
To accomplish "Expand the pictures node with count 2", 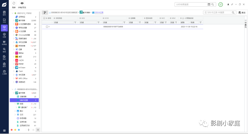I will click(15, 111).
